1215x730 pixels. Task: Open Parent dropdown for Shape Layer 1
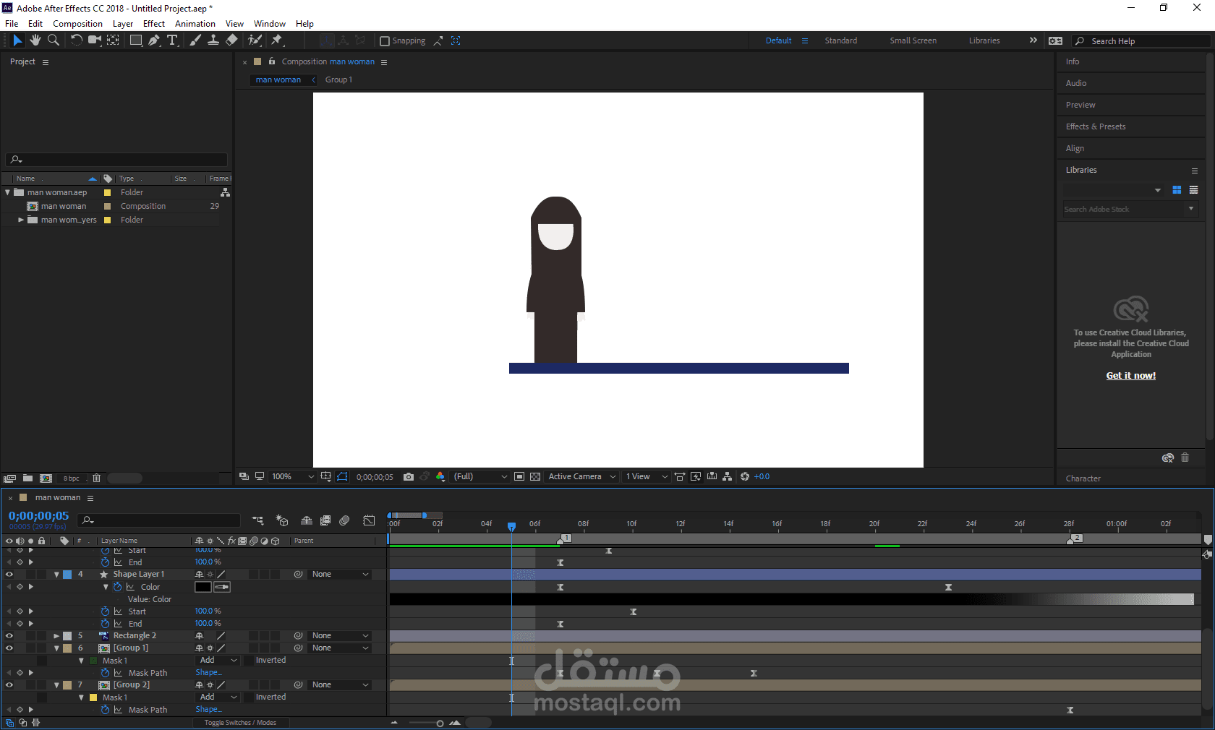click(340, 575)
